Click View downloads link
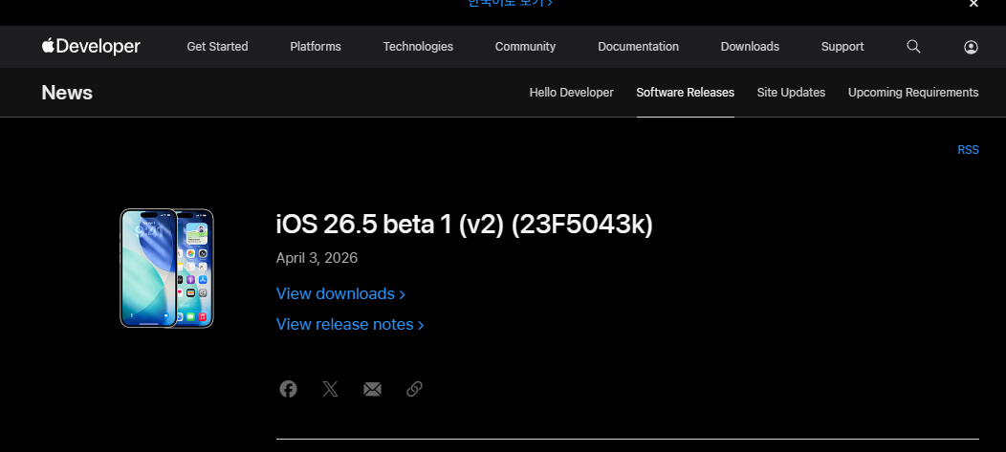 [x=340, y=293]
